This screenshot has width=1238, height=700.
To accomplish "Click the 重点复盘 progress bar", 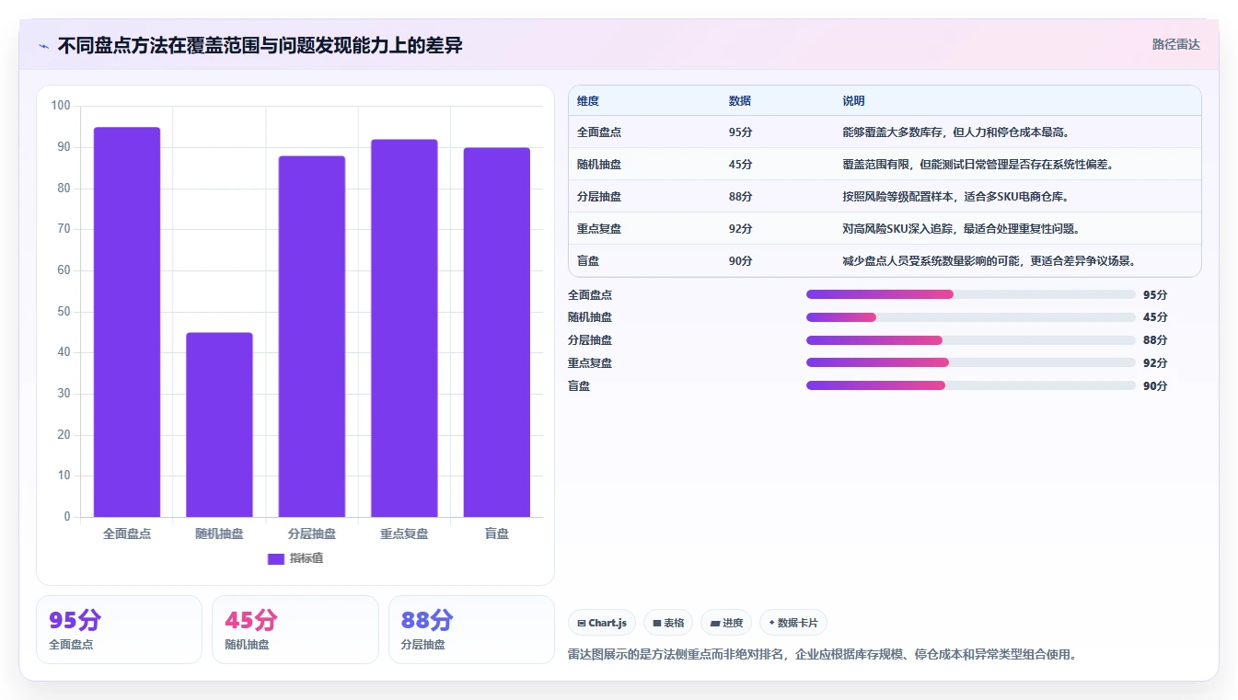I will pyautogui.click(x=970, y=362).
